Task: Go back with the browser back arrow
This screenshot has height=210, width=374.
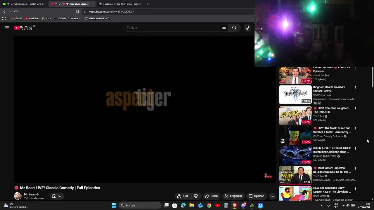Action: pyautogui.click(x=4, y=12)
